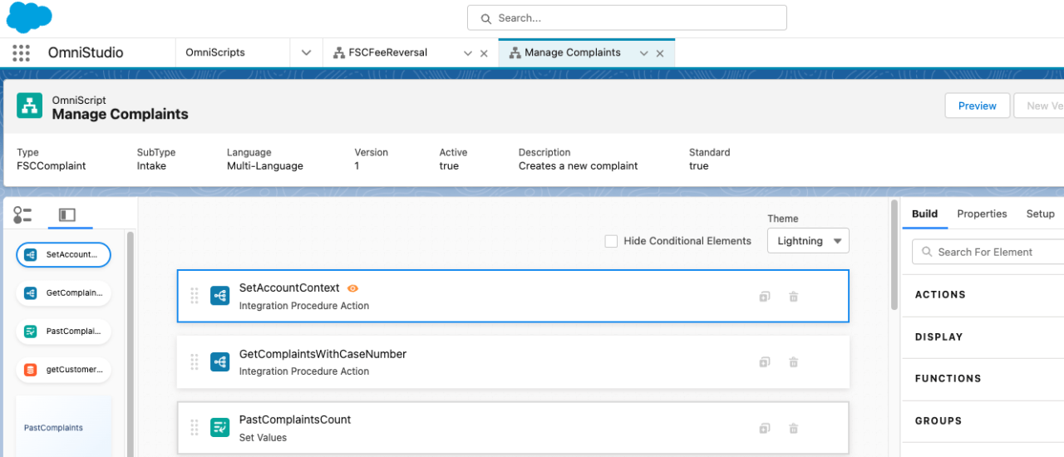Toggle the conditional eye icon on SetAccountContext
Screen dimensions: 1064x457
click(352, 288)
